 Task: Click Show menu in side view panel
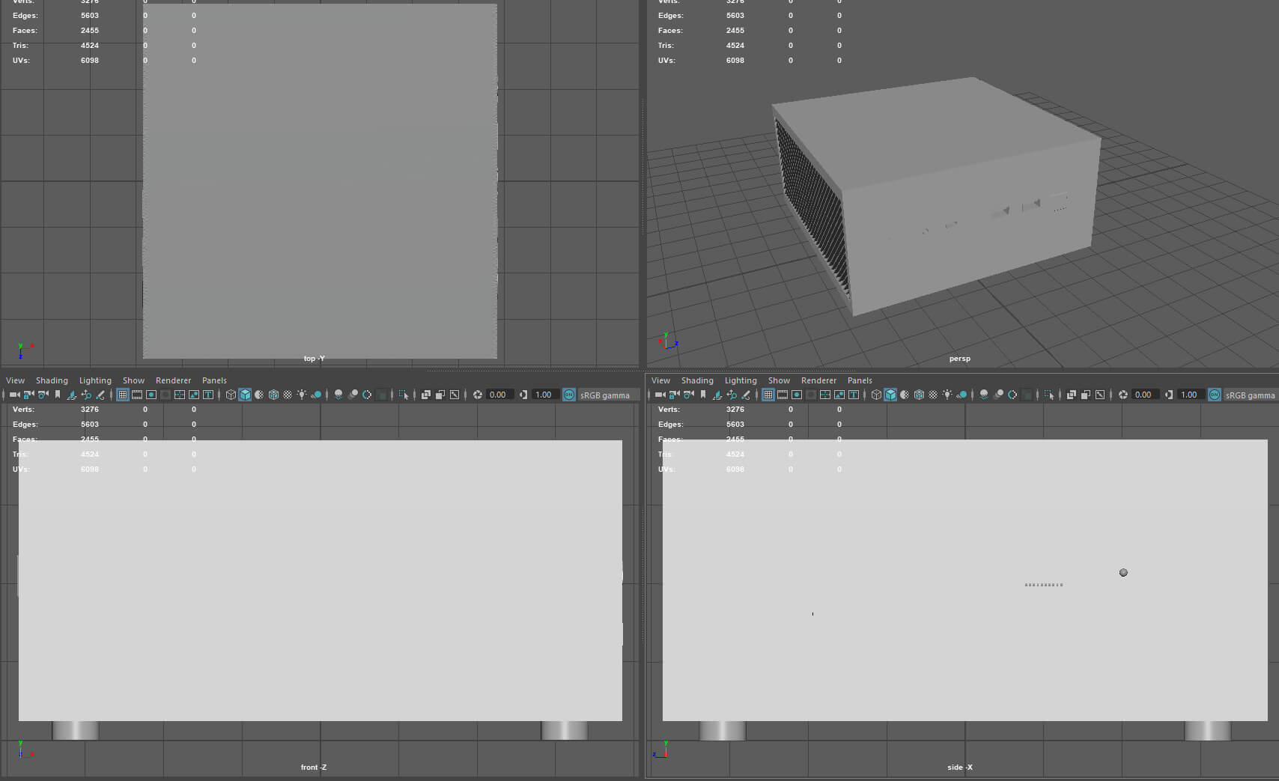click(x=779, y=380)
